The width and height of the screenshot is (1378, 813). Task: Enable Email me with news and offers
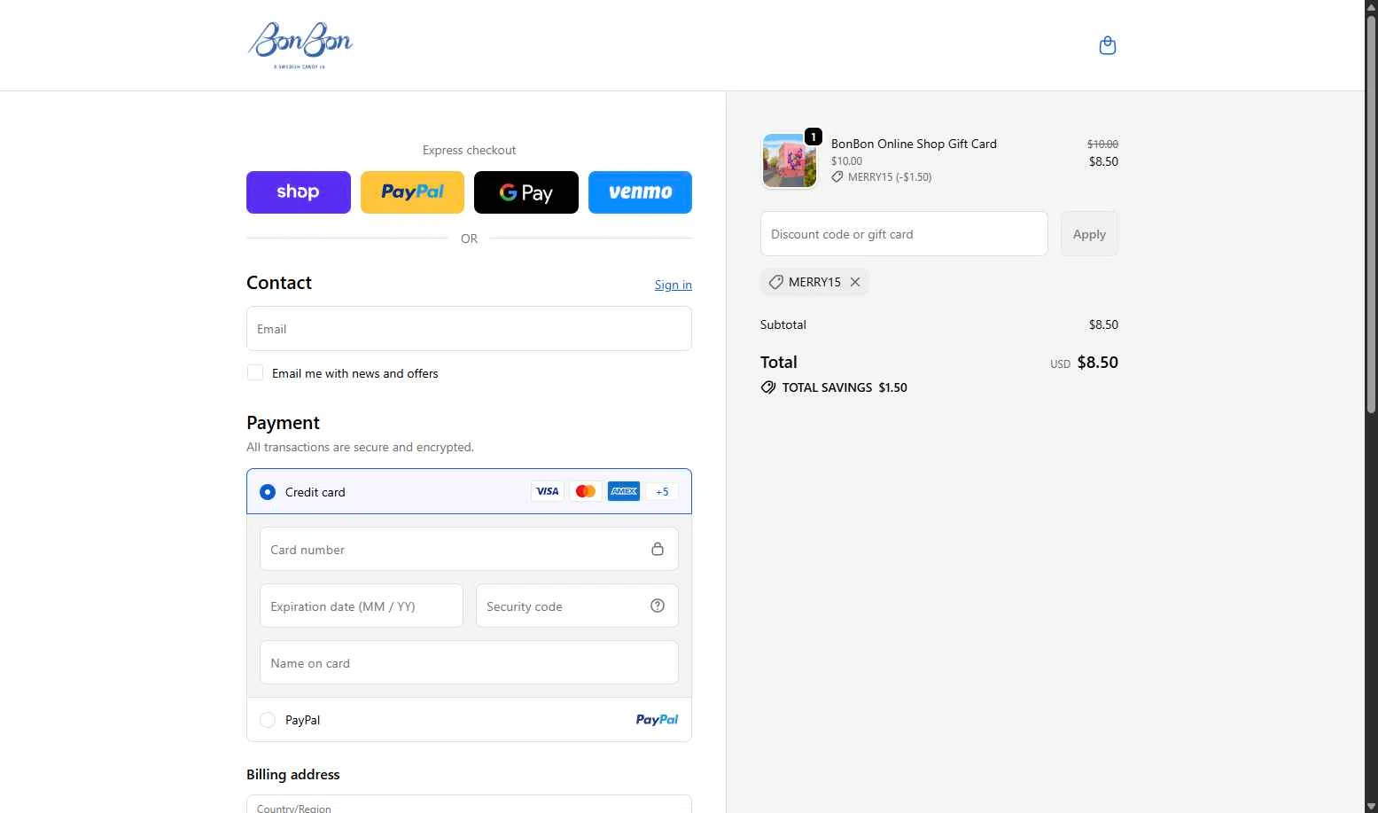point(255,372)
